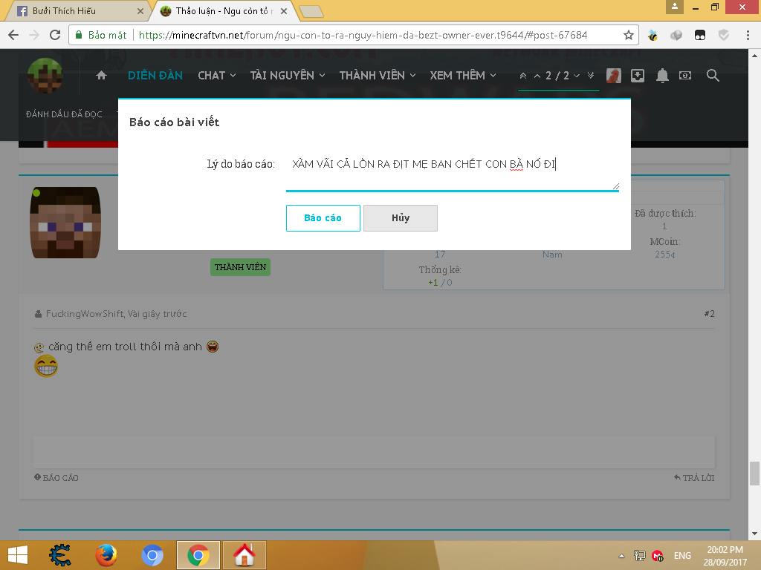This screenshot has width=761, height=570.
Task: Expand the XEM THÊM dropdown
Action: pyautogui.click(x=463, y=76)
